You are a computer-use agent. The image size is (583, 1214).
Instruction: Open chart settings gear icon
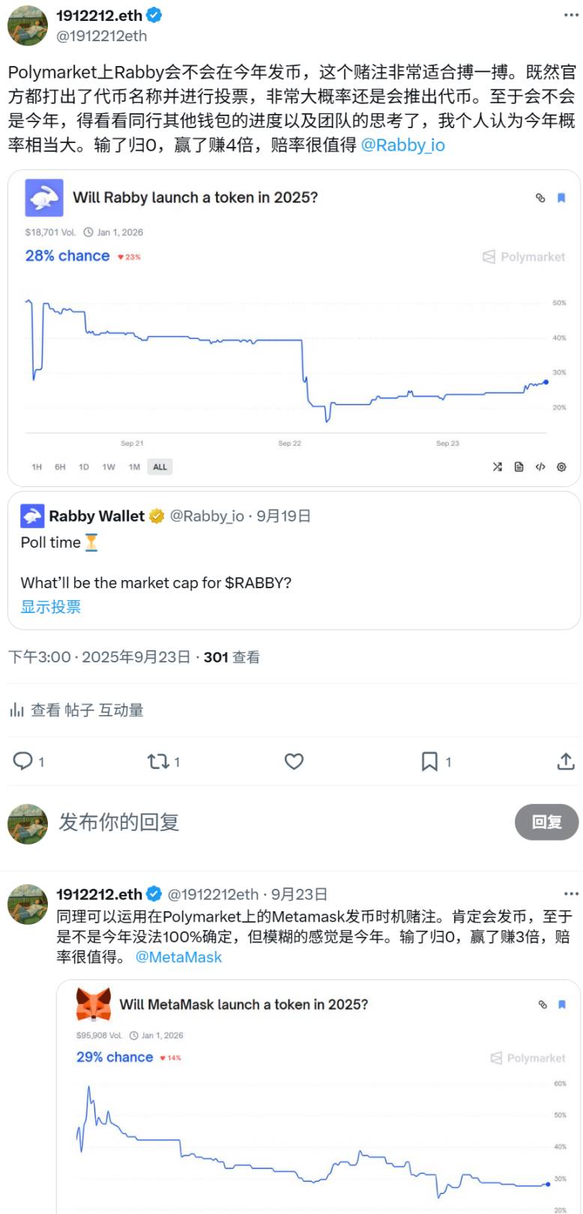point(561,467)
